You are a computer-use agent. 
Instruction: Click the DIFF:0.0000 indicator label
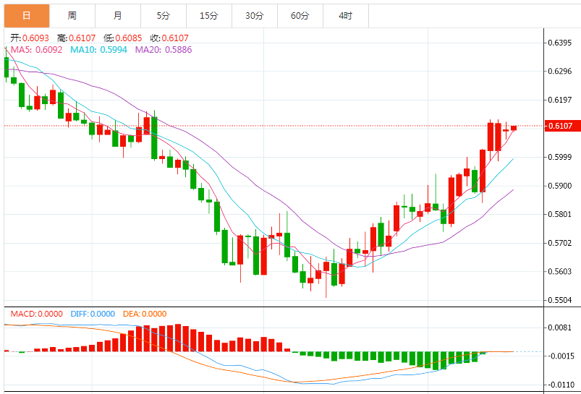coord(93,314)
